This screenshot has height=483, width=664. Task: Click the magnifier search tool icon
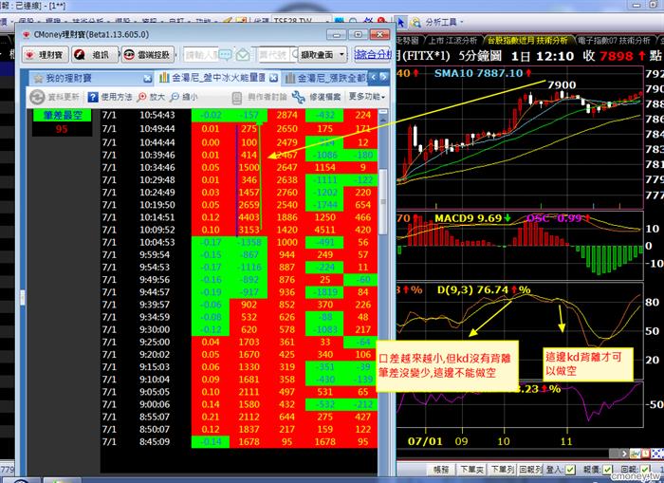[x=415, y=22]
